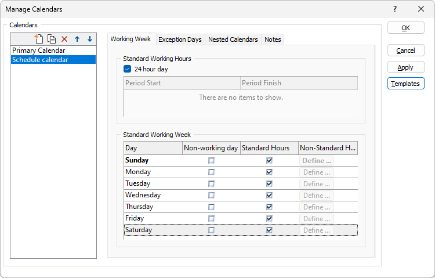
Task: Click Define button for Wednesday
Action: (x=317, y=196)
